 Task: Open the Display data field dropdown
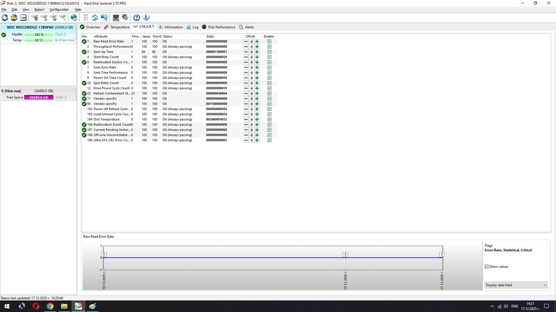point(544,285)
